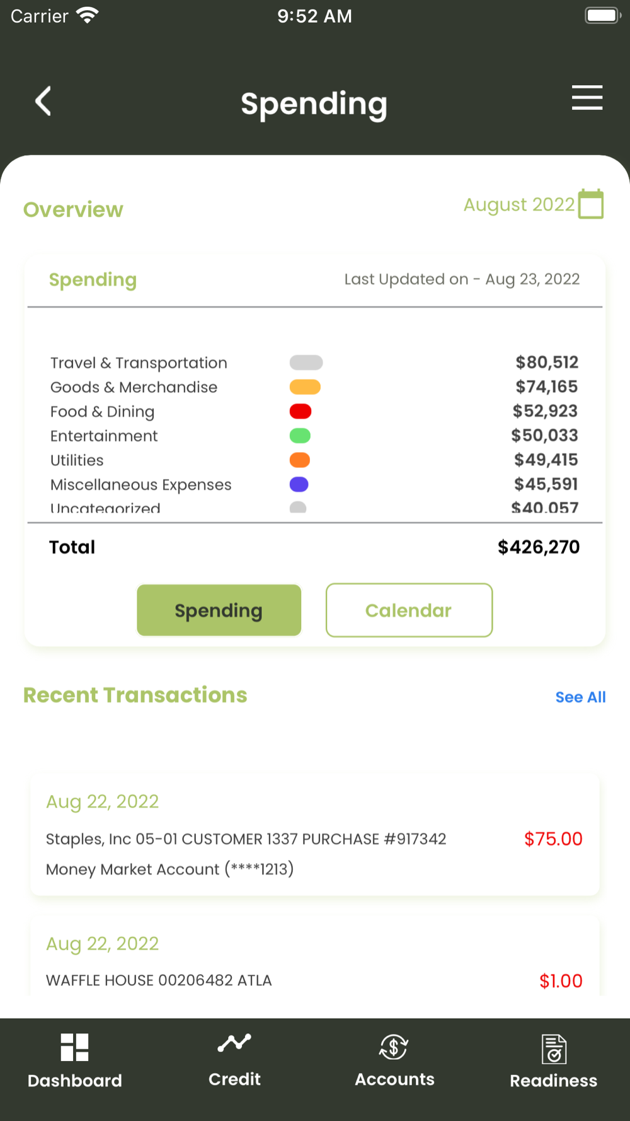Screen dimensions: 630x1121
Task: Open the Credit tab label
Action: [x=234, y=1079]
